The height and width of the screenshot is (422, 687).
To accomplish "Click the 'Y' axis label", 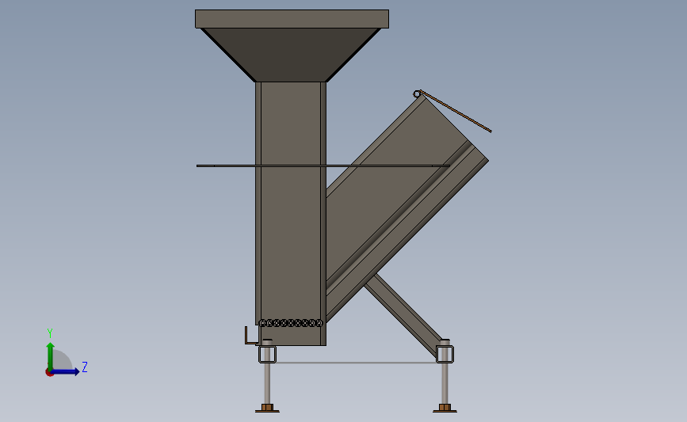I will pyautogui.click(x=50, y=333).
